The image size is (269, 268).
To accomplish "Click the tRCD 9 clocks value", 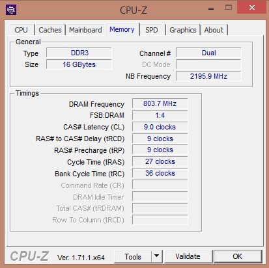I will (160, 139).
